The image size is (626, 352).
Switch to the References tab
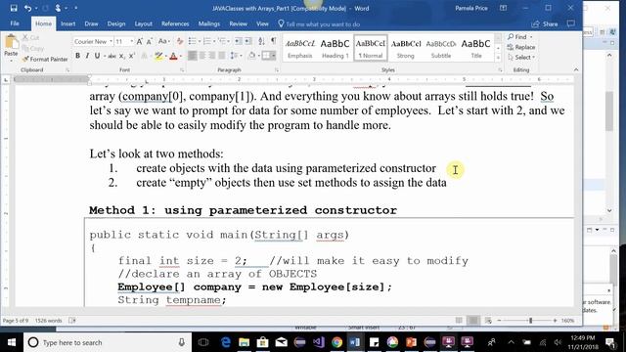pyautogui.click(x=175, y=23)
